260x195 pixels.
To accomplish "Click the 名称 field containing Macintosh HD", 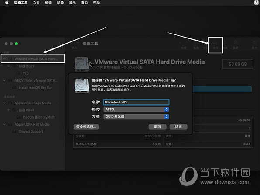I will (136, 102).
